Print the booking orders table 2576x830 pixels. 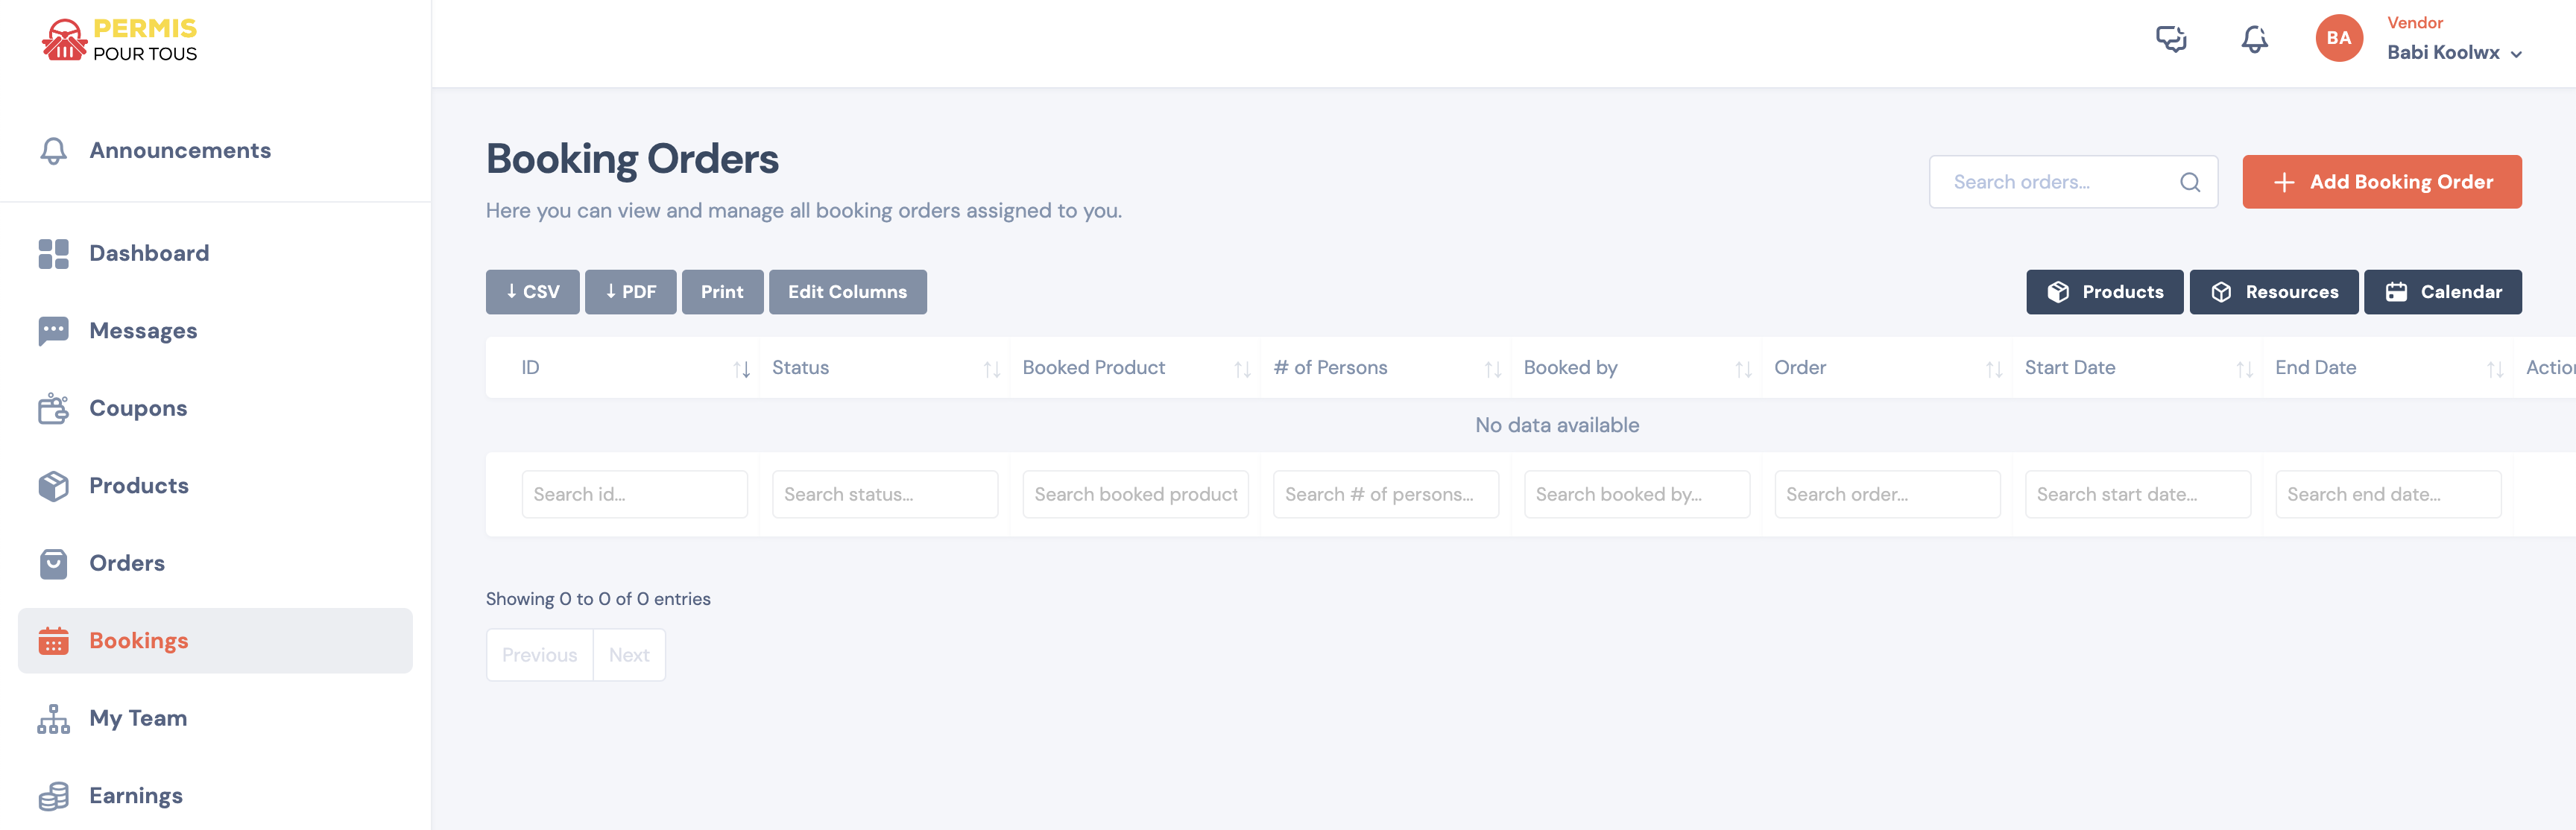tap(722, 292)
